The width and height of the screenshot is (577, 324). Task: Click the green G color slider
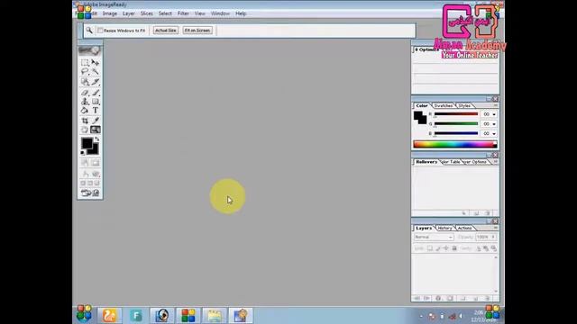tap(456, 124)
